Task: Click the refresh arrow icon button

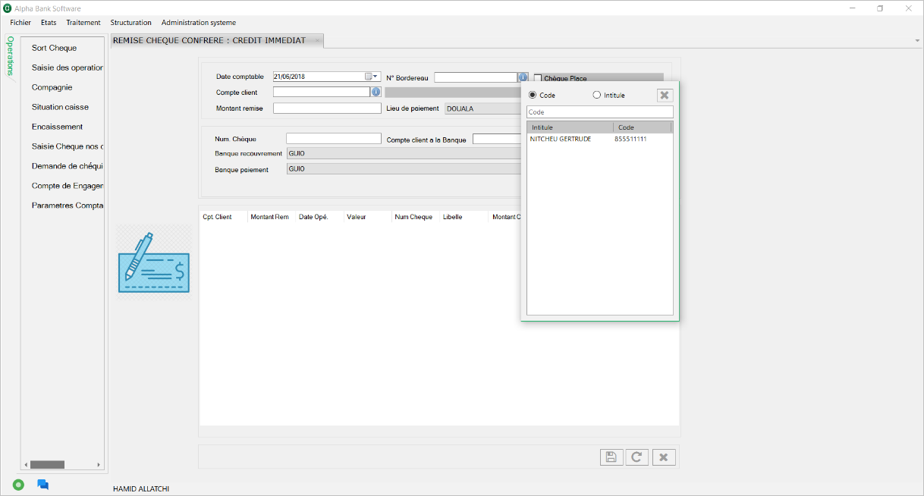Action: click(636, 457)
